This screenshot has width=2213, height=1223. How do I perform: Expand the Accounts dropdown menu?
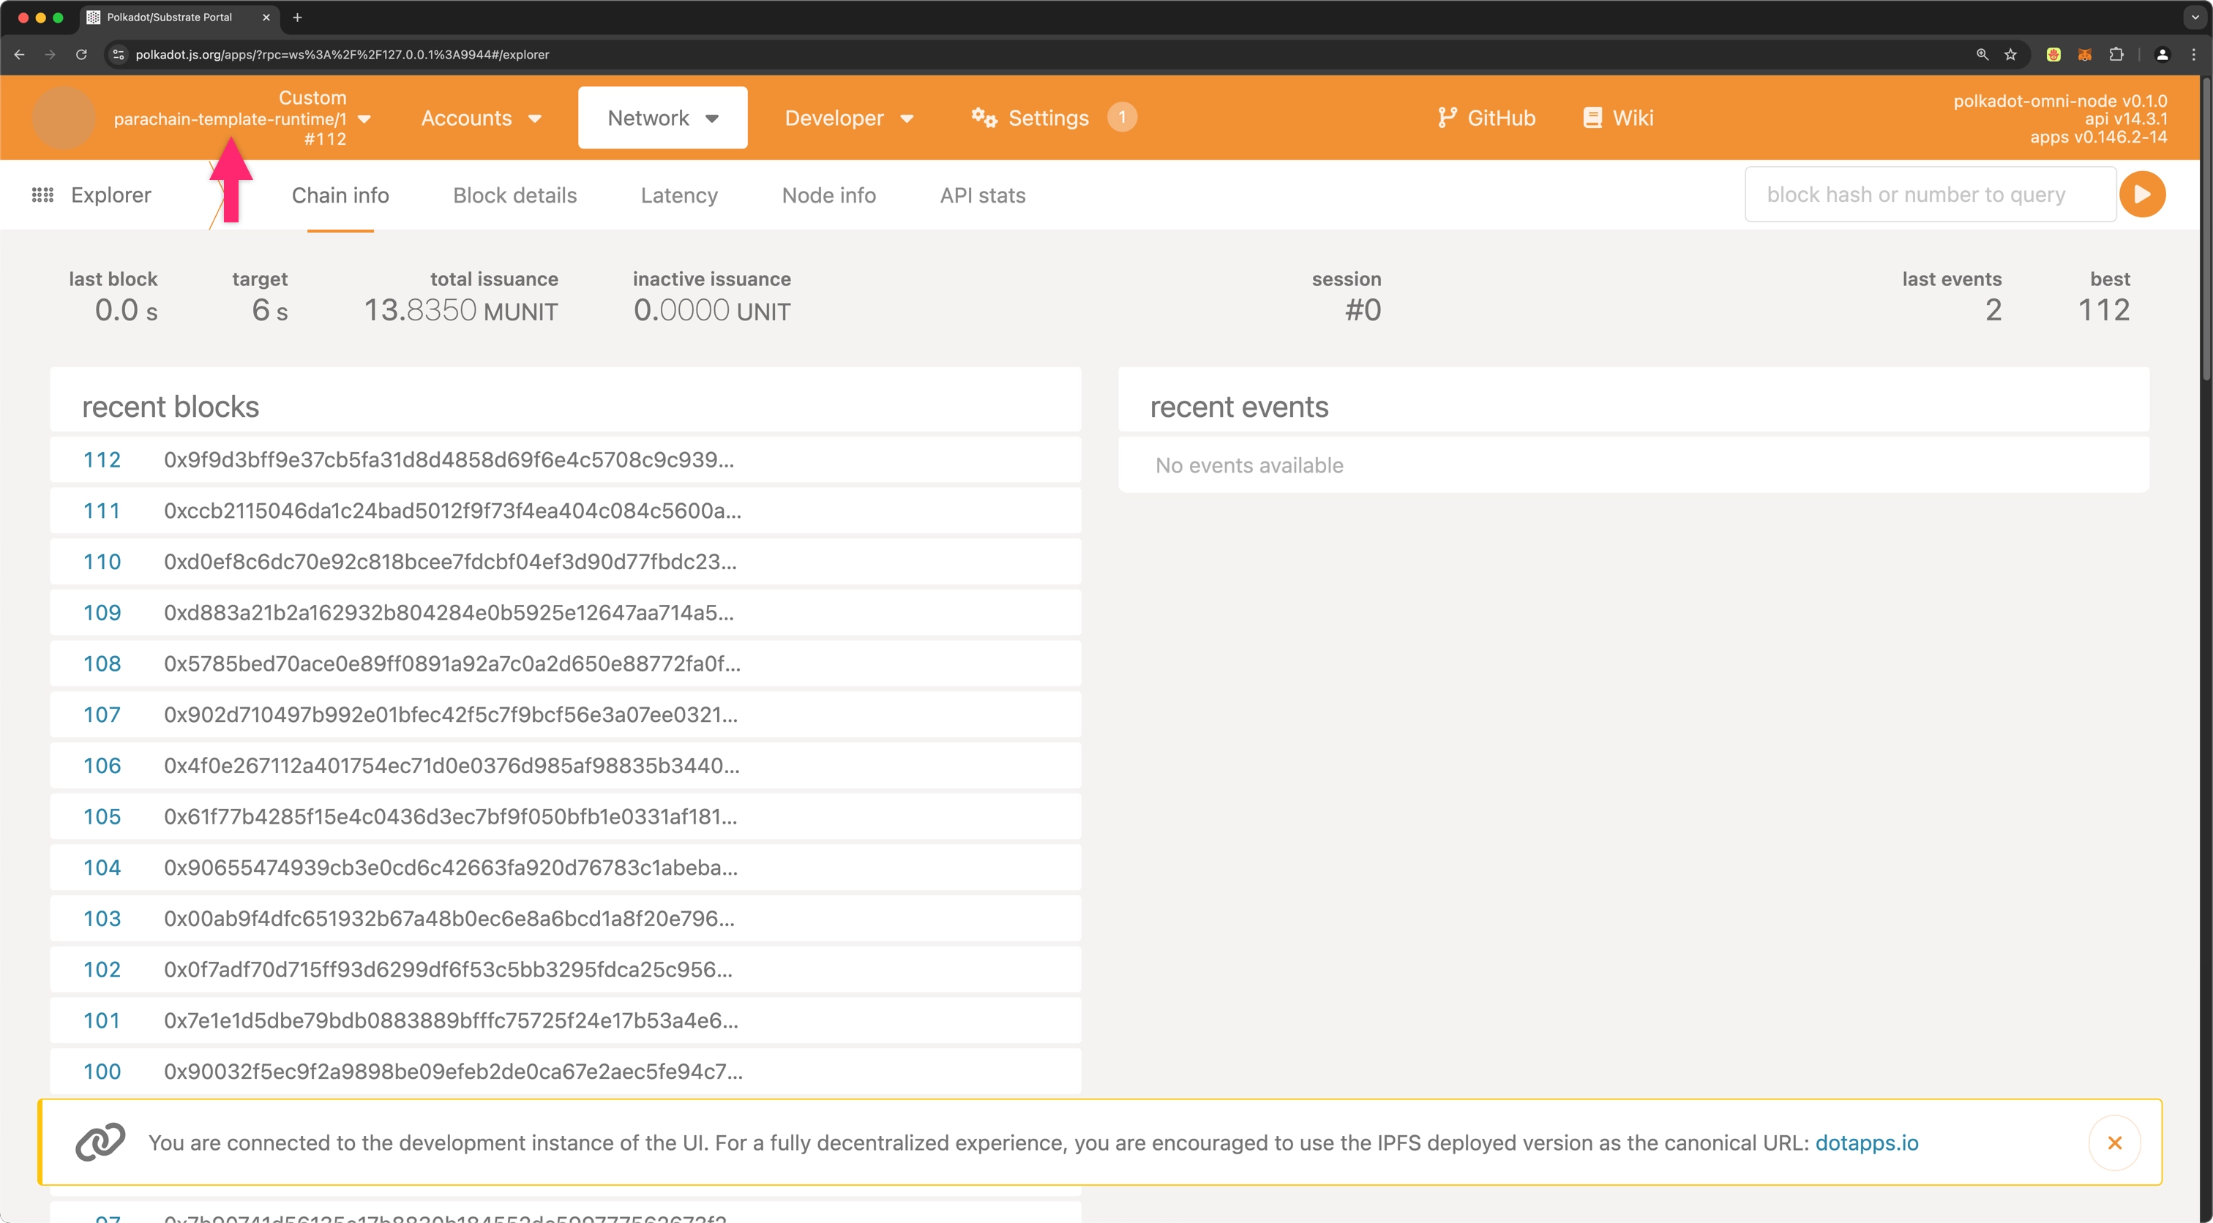(480, 118)
